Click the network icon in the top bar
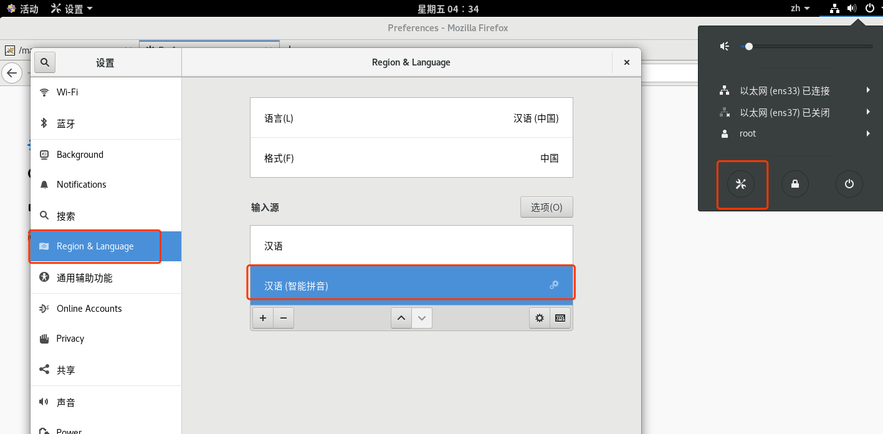883x434 pixels. coord(834,8)
